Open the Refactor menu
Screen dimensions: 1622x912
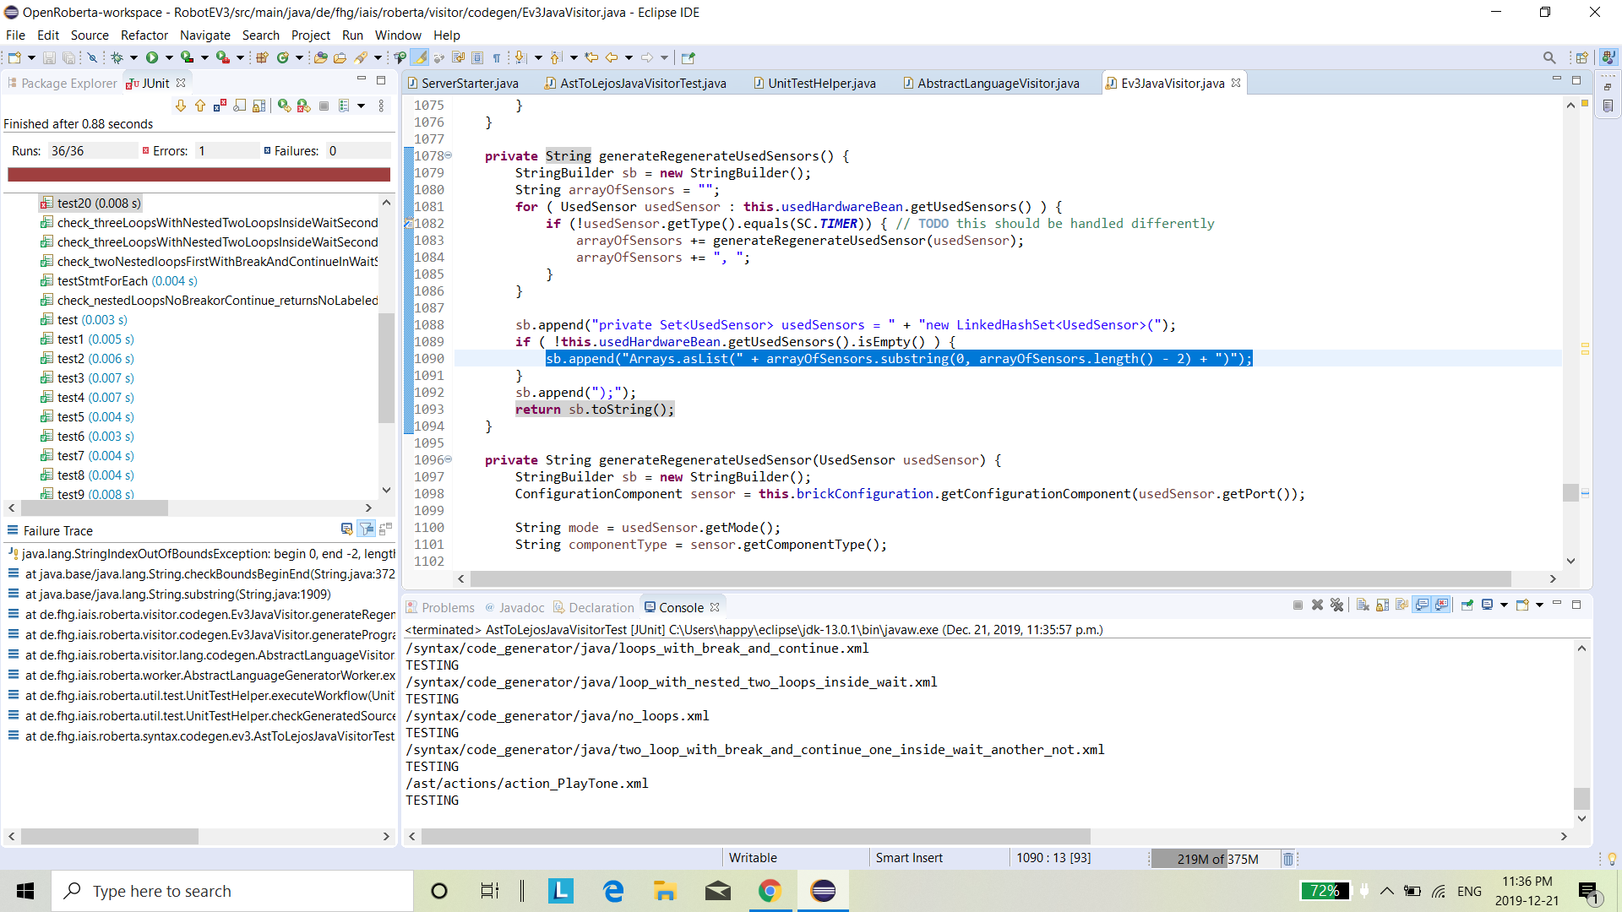pyautogui.click(x=144, y=35)
